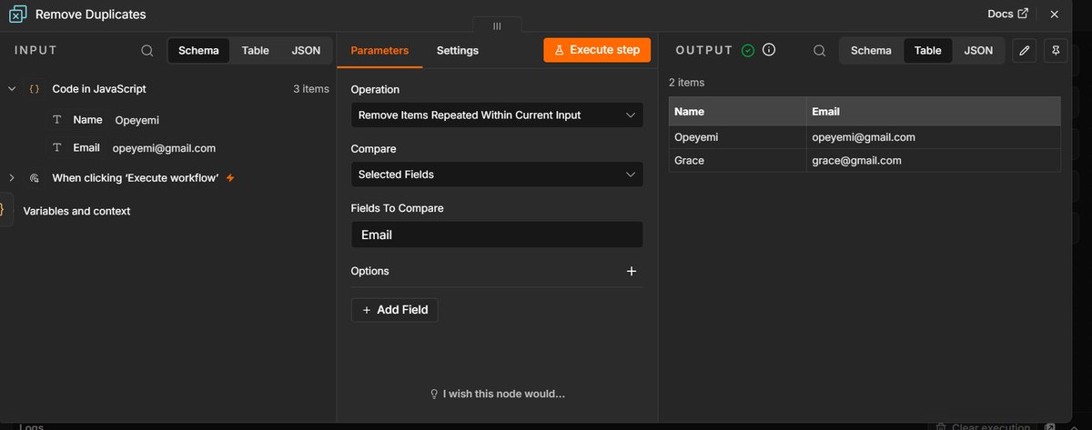
Task: Switch output view to JSON
Action: pos(978,51)
